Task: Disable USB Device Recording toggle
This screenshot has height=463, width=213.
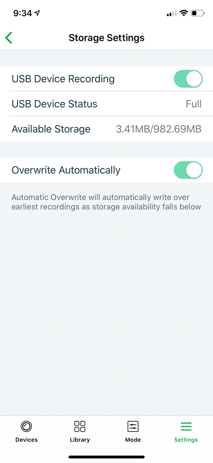Action: [189, 79]
